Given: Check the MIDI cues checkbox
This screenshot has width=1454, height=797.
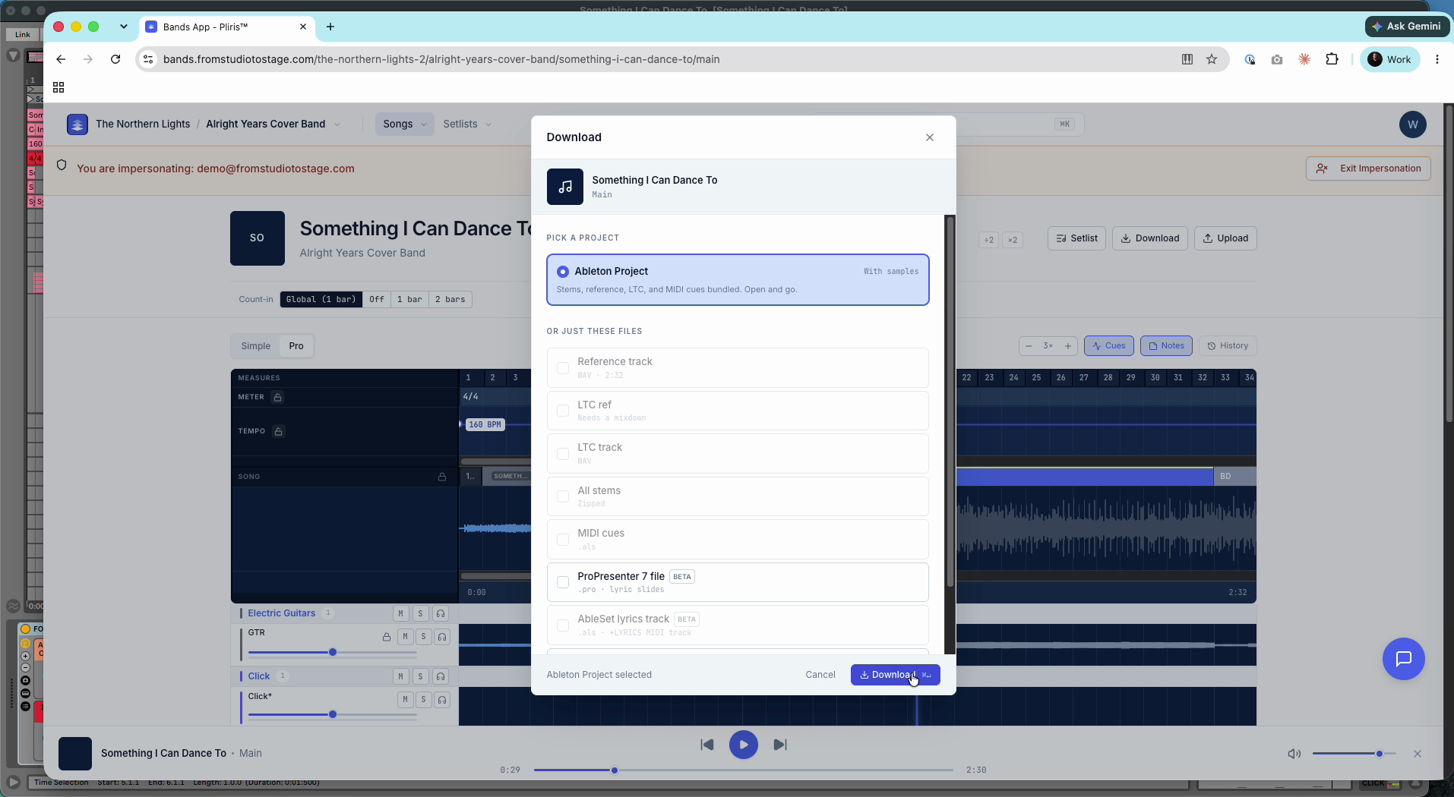Looking at the screenshot, I should 563,540.
